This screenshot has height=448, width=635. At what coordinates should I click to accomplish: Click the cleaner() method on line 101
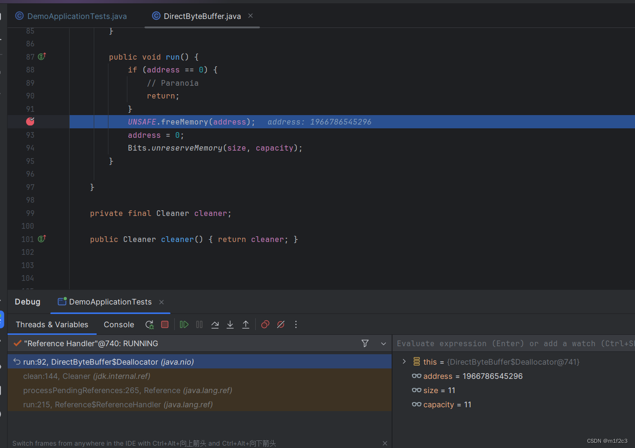pos(182,239)
